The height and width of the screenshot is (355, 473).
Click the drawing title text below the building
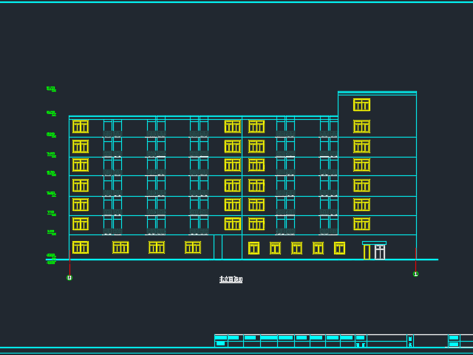[x=231, y=280]
